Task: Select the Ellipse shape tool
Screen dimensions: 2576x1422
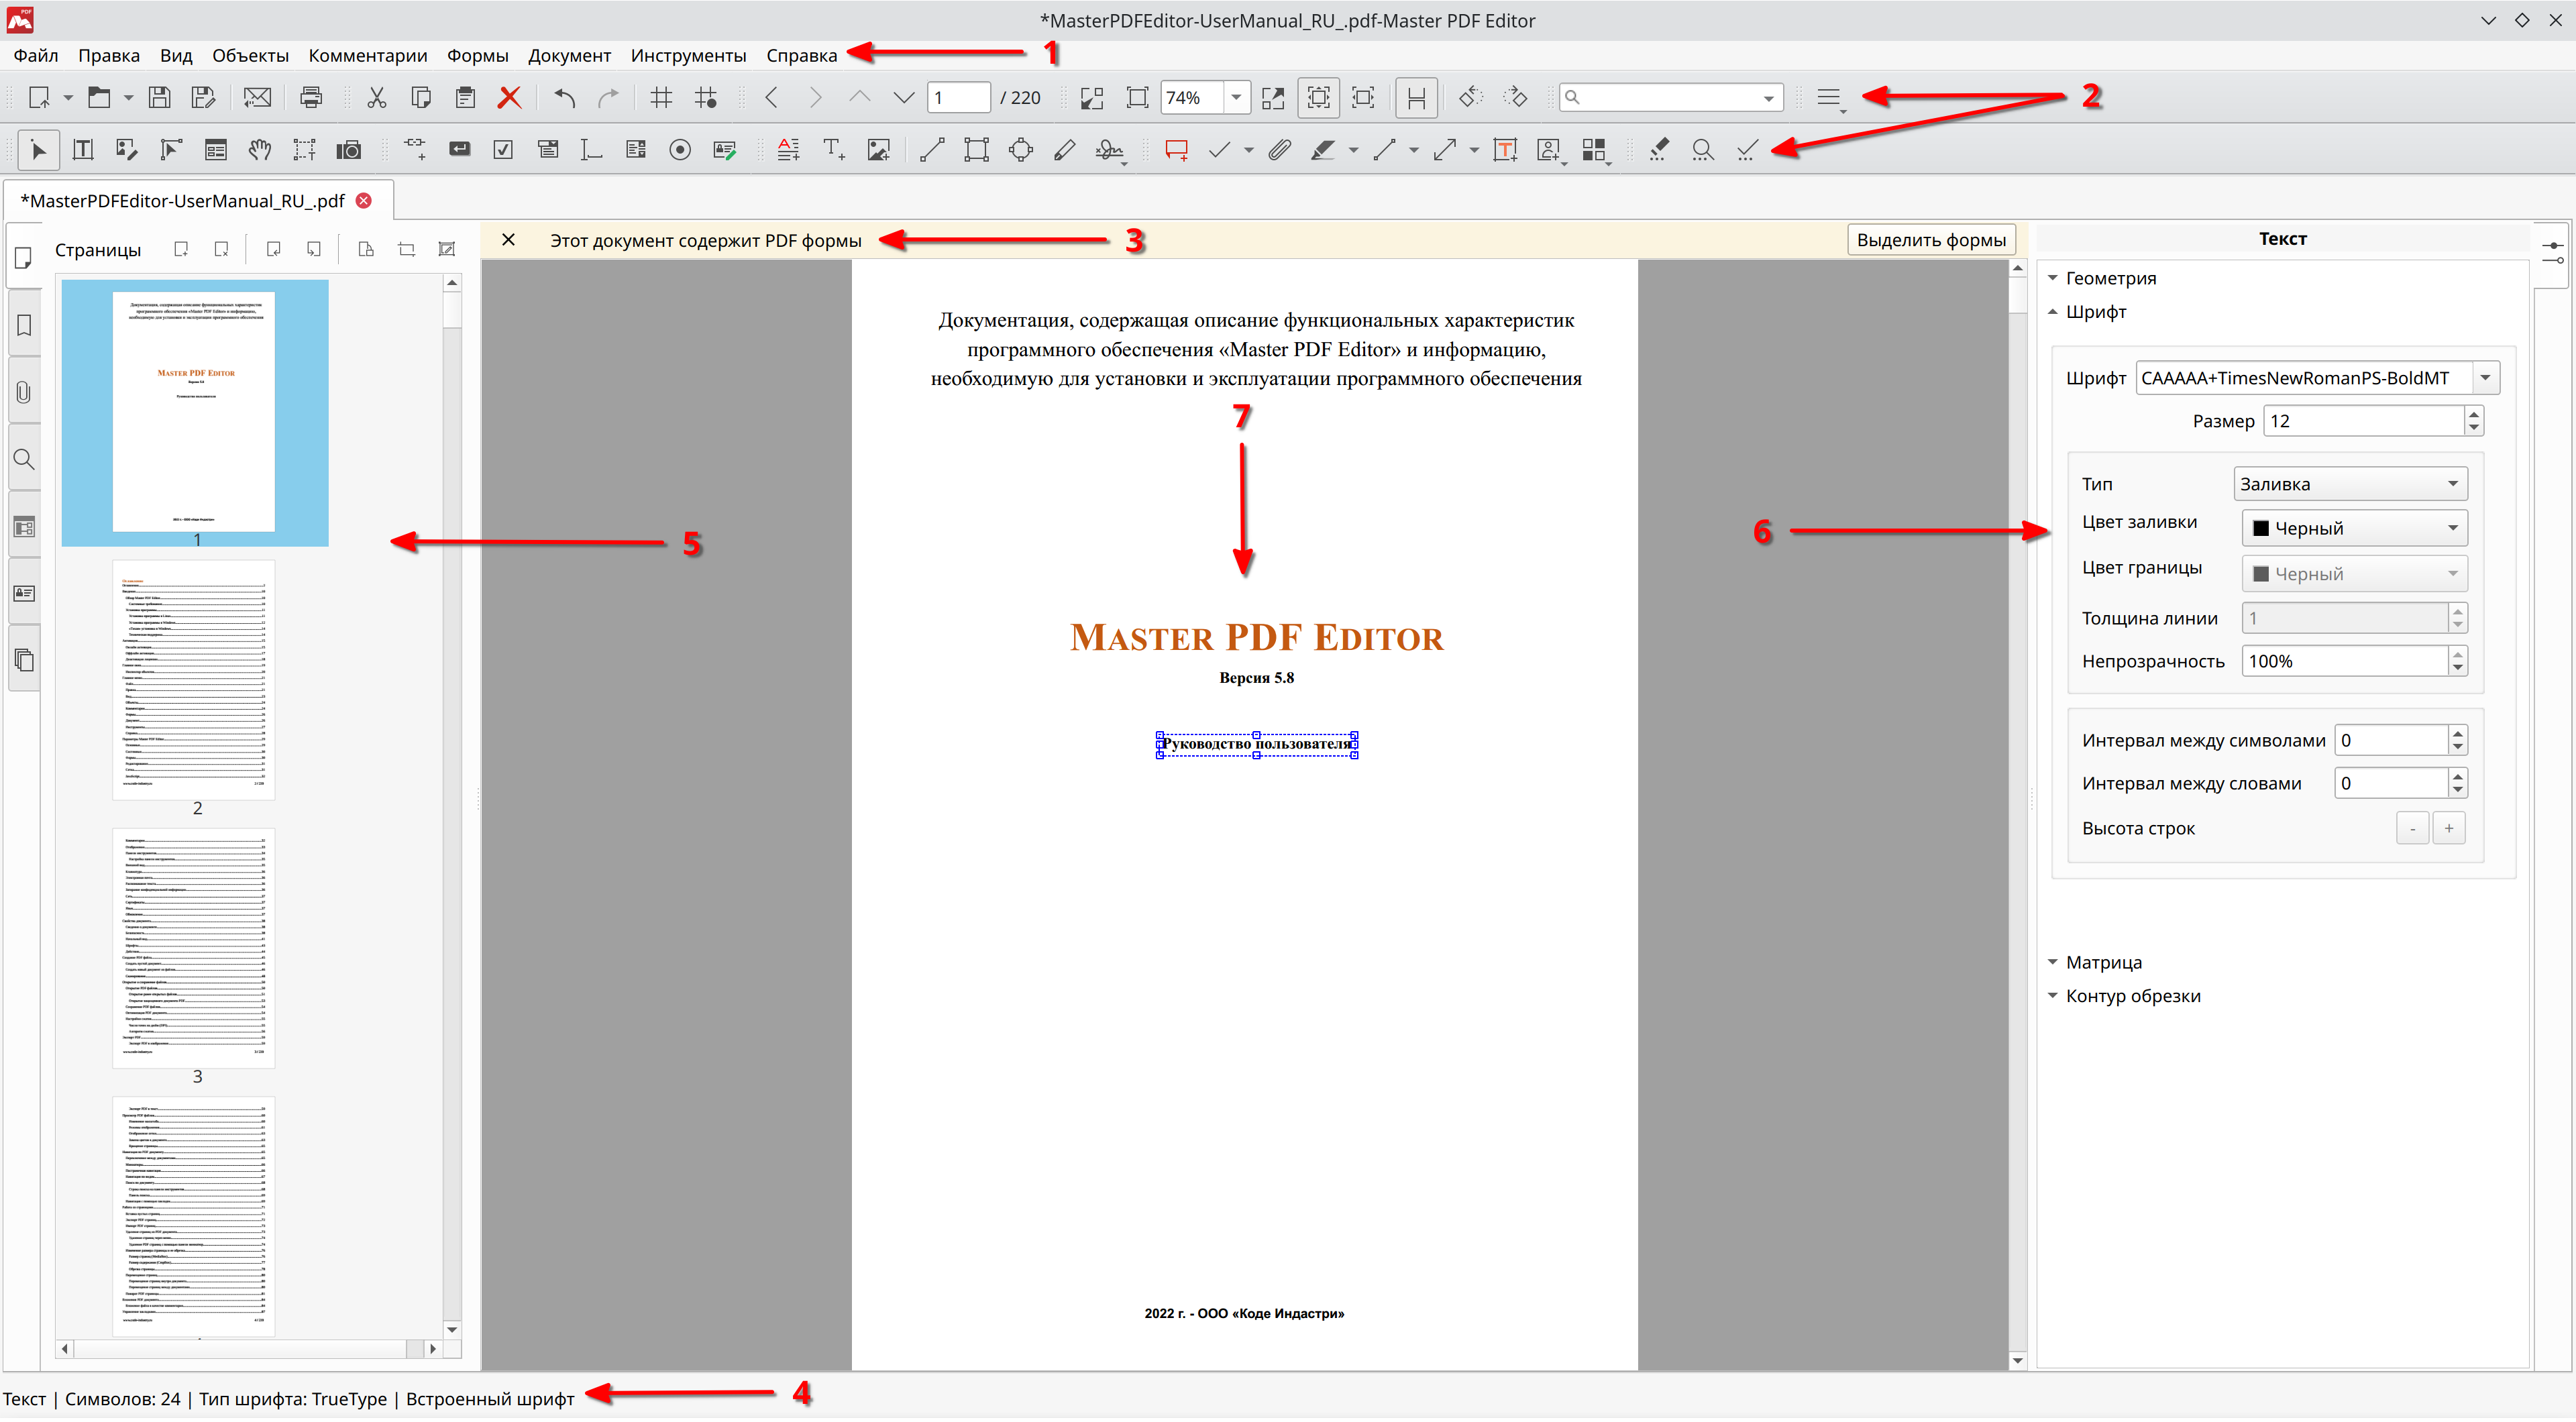Action: (x=1020, y=150)
